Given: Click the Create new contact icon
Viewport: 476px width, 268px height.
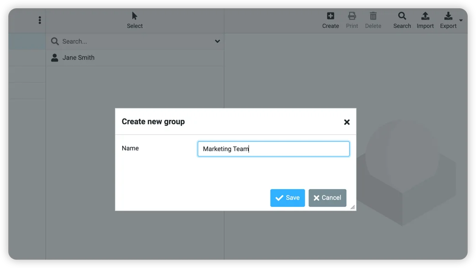Looking at the screenshot, I should tap(330, 16).
